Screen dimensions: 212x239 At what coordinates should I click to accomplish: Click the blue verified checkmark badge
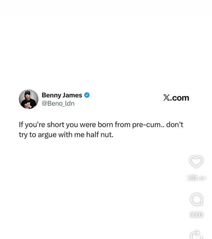point(87,95)
